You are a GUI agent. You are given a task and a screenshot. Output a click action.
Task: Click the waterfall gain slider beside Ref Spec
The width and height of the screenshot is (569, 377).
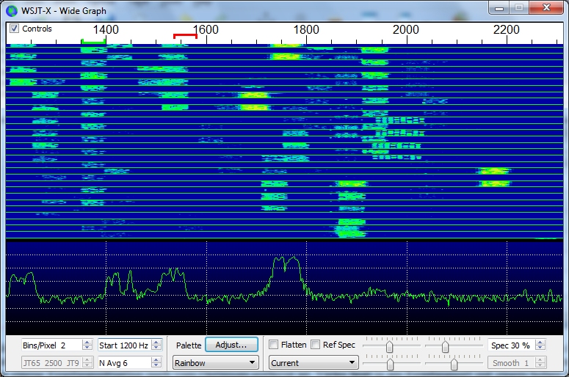389,346
